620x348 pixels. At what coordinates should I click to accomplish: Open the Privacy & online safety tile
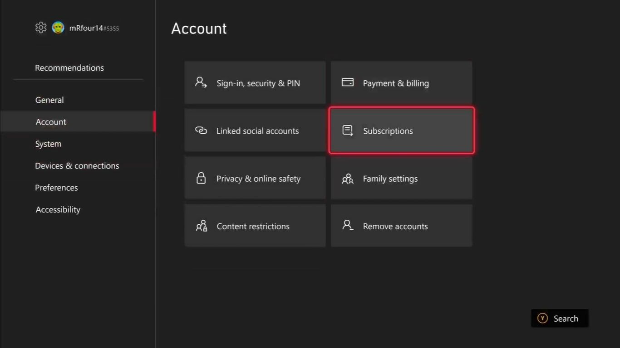point(255,179)
